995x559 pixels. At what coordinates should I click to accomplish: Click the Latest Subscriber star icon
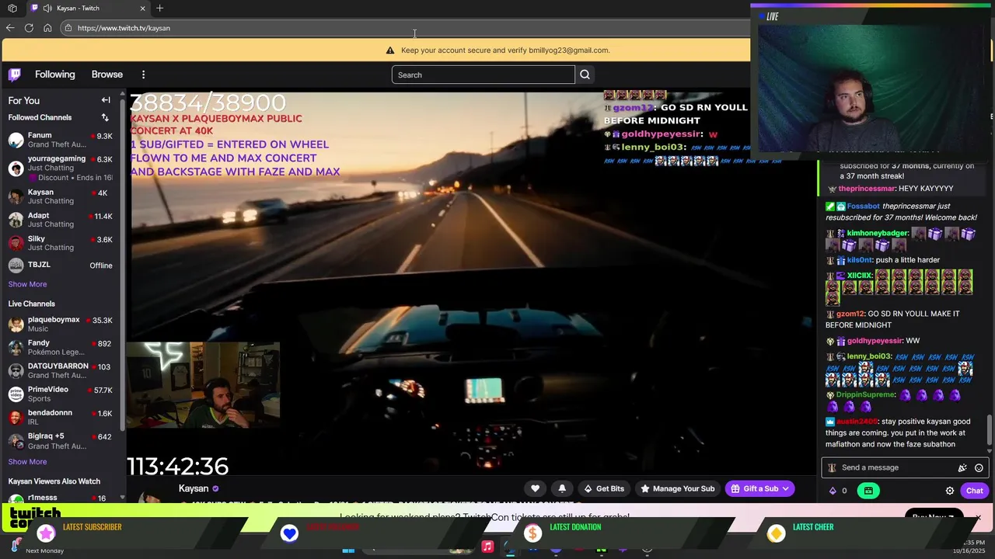pyautogui.click(x=47, y=533)
